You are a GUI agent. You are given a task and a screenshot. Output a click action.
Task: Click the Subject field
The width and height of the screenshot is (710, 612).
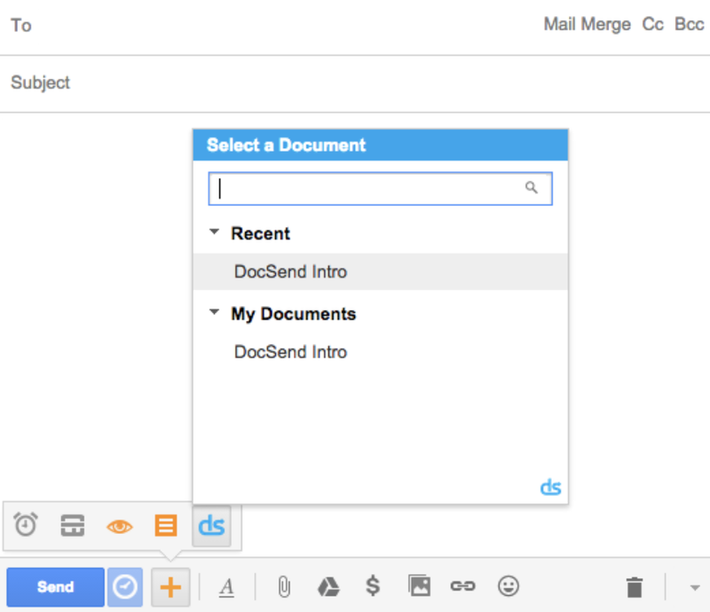[x=355, y=83]
